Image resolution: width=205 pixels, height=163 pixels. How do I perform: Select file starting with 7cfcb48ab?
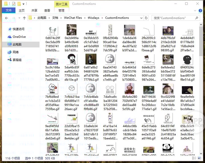pos(91,97)
